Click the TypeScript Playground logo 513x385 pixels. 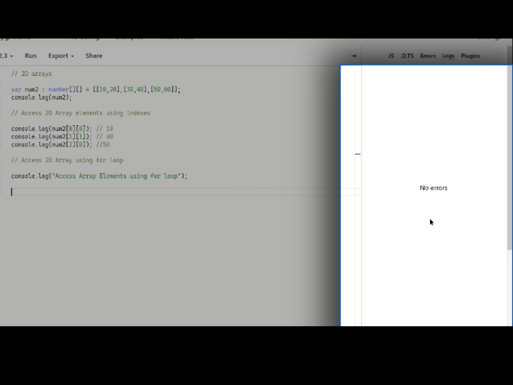pyautogui.click(x=15, y=37)
